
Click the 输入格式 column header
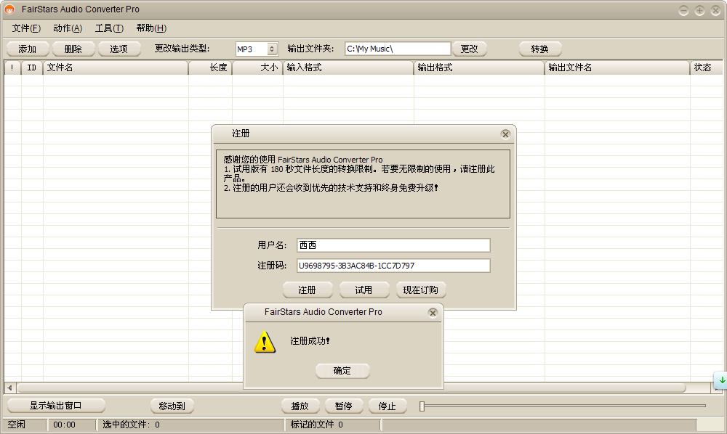tap(348, 67)
